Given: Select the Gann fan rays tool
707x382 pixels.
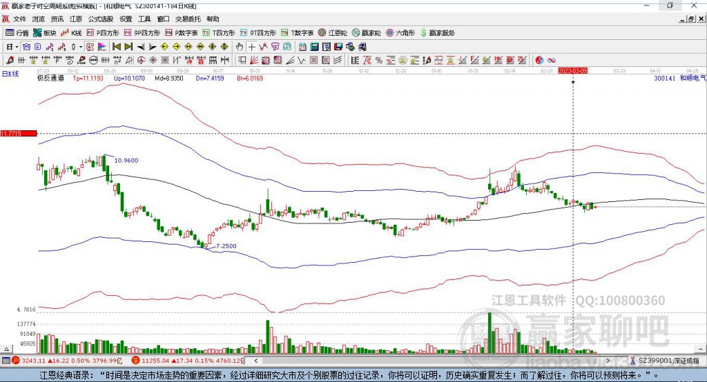Looking at the screenshot, I should (254, 61).
